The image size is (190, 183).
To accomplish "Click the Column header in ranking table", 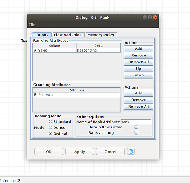I will click(55, 46).
